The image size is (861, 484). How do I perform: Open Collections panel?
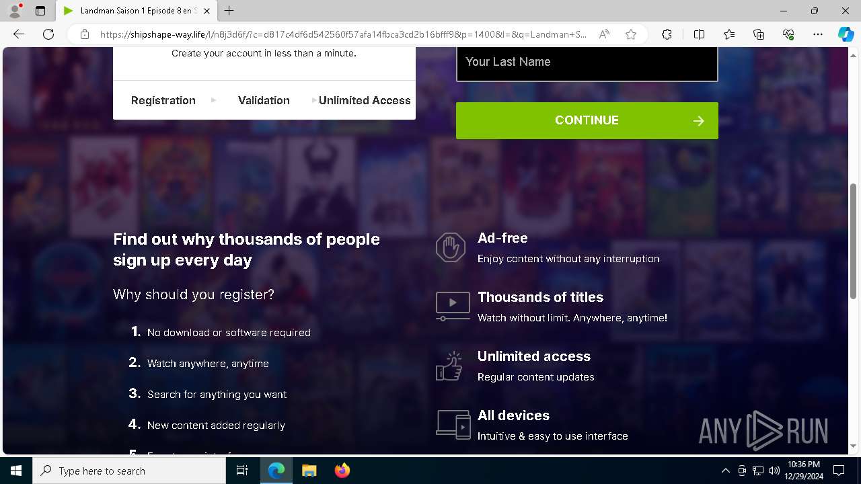pos(759,34)
